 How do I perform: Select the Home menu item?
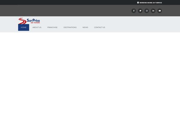click(23, 27)
